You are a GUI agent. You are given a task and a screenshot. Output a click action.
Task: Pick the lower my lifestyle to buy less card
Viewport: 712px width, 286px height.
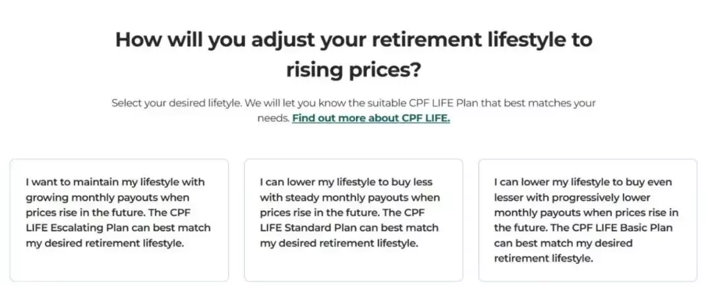pyautogui.click(x=354, y=220)
